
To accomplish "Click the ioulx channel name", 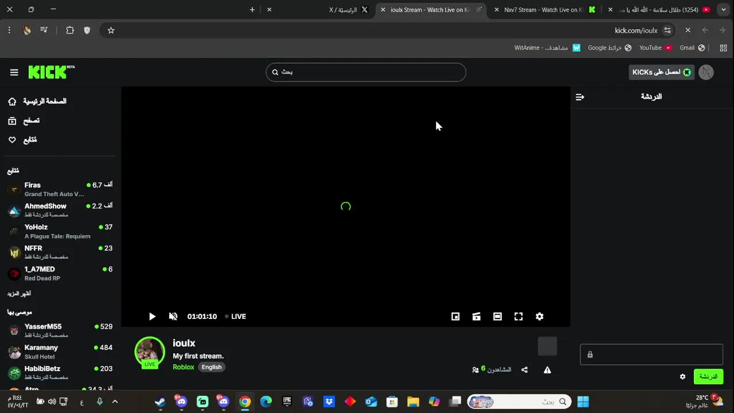I will (184, 343).
